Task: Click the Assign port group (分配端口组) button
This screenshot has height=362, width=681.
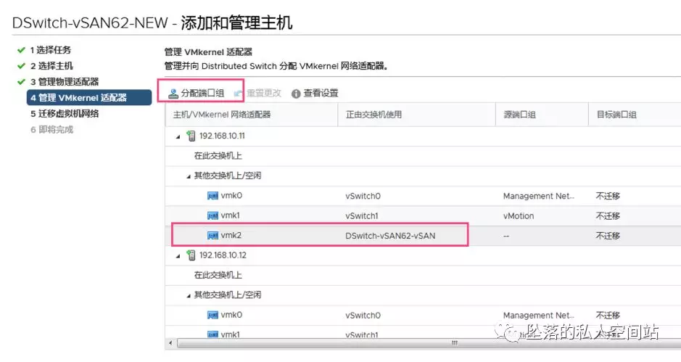Action: [197, 93]
